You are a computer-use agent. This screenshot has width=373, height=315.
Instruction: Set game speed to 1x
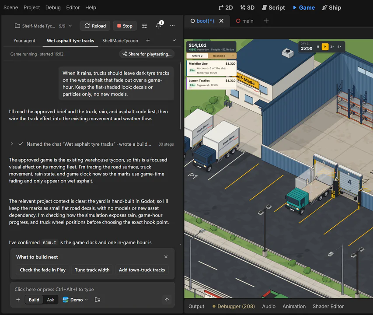coord(325,47)
